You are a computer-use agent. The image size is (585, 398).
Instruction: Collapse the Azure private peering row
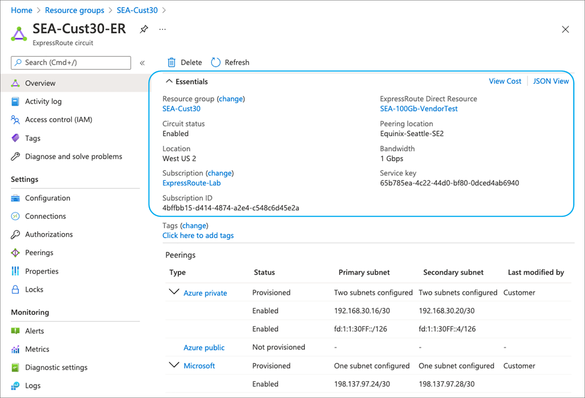(174, 292)
